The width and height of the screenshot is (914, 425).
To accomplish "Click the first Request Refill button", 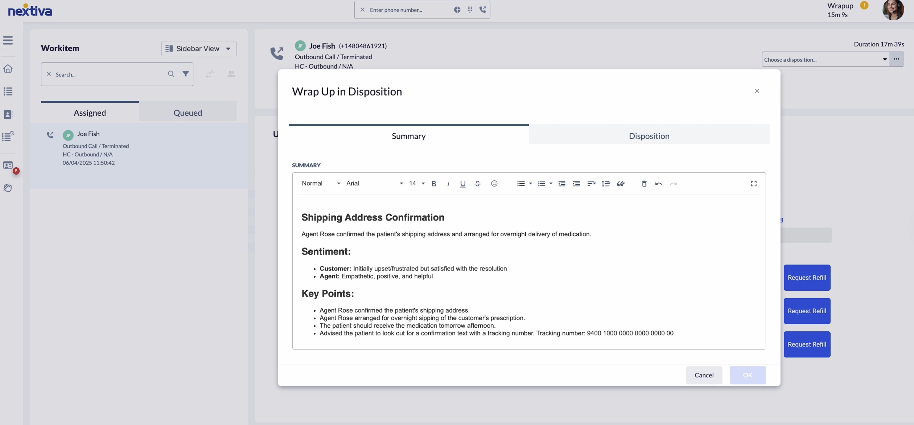I will 807,278.
